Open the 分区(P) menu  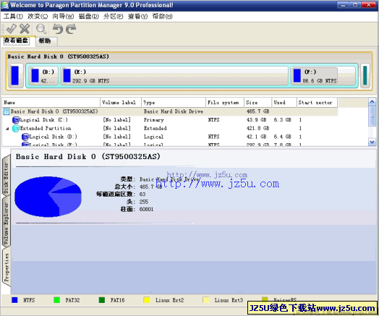click(x=113, y=16)
